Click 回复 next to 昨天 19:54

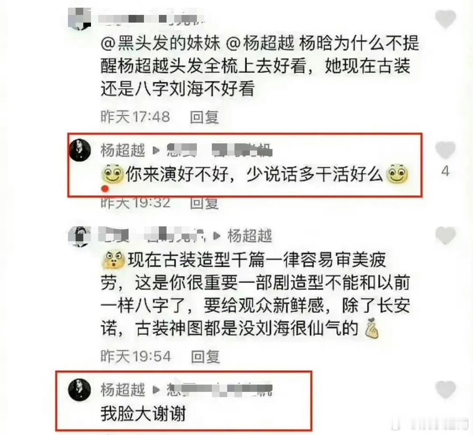[205, 357]
